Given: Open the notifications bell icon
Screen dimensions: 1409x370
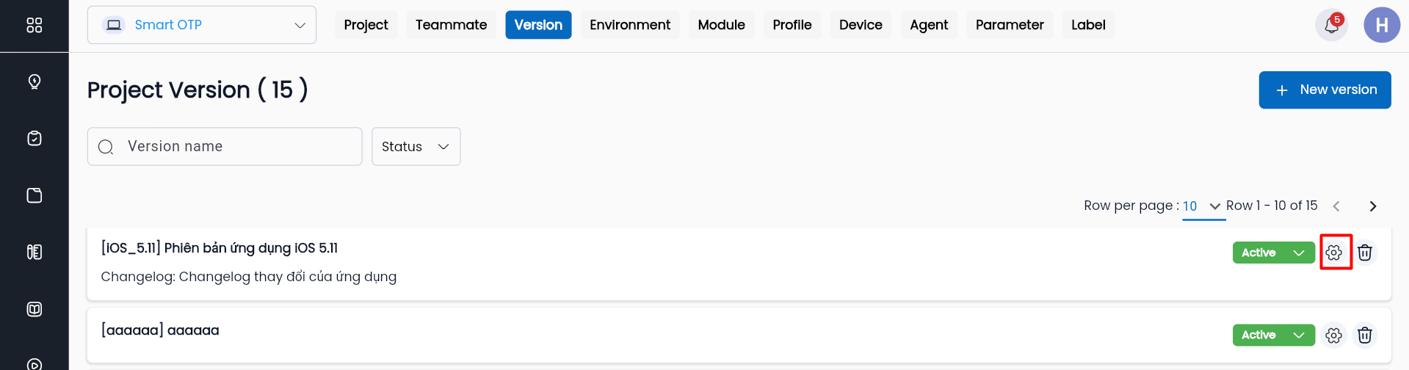Looking at the screenshot, I should click(x=1331, y=26).
